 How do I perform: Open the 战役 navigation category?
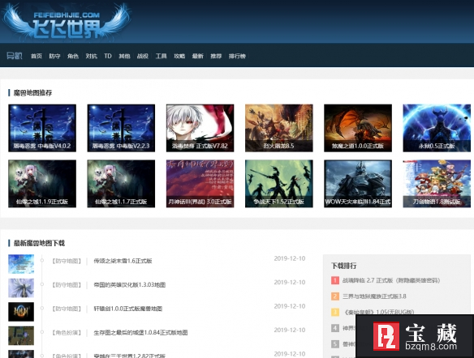pyautogui.click(x=143, y=56)
